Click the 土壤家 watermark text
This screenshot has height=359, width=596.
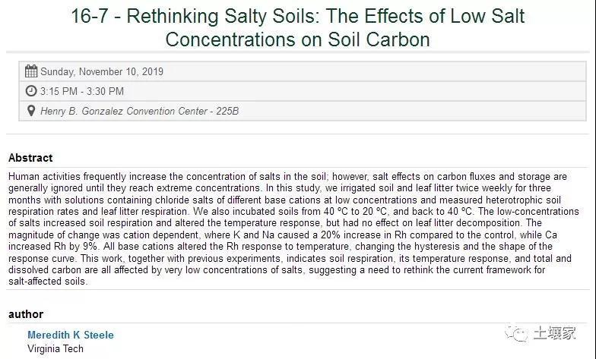click(x=555, y=333)
